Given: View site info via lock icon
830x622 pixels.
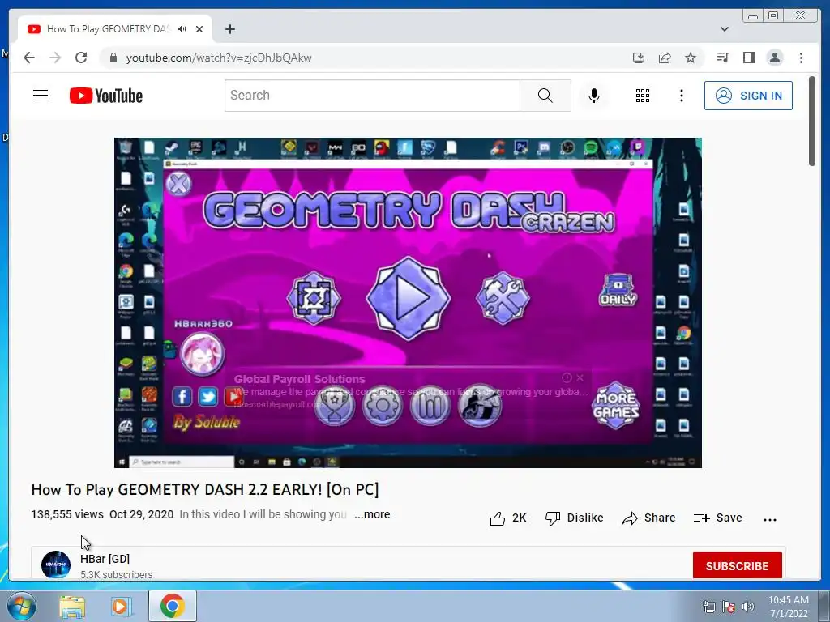Looking at the screenshot, I should [x=113, y=58].
